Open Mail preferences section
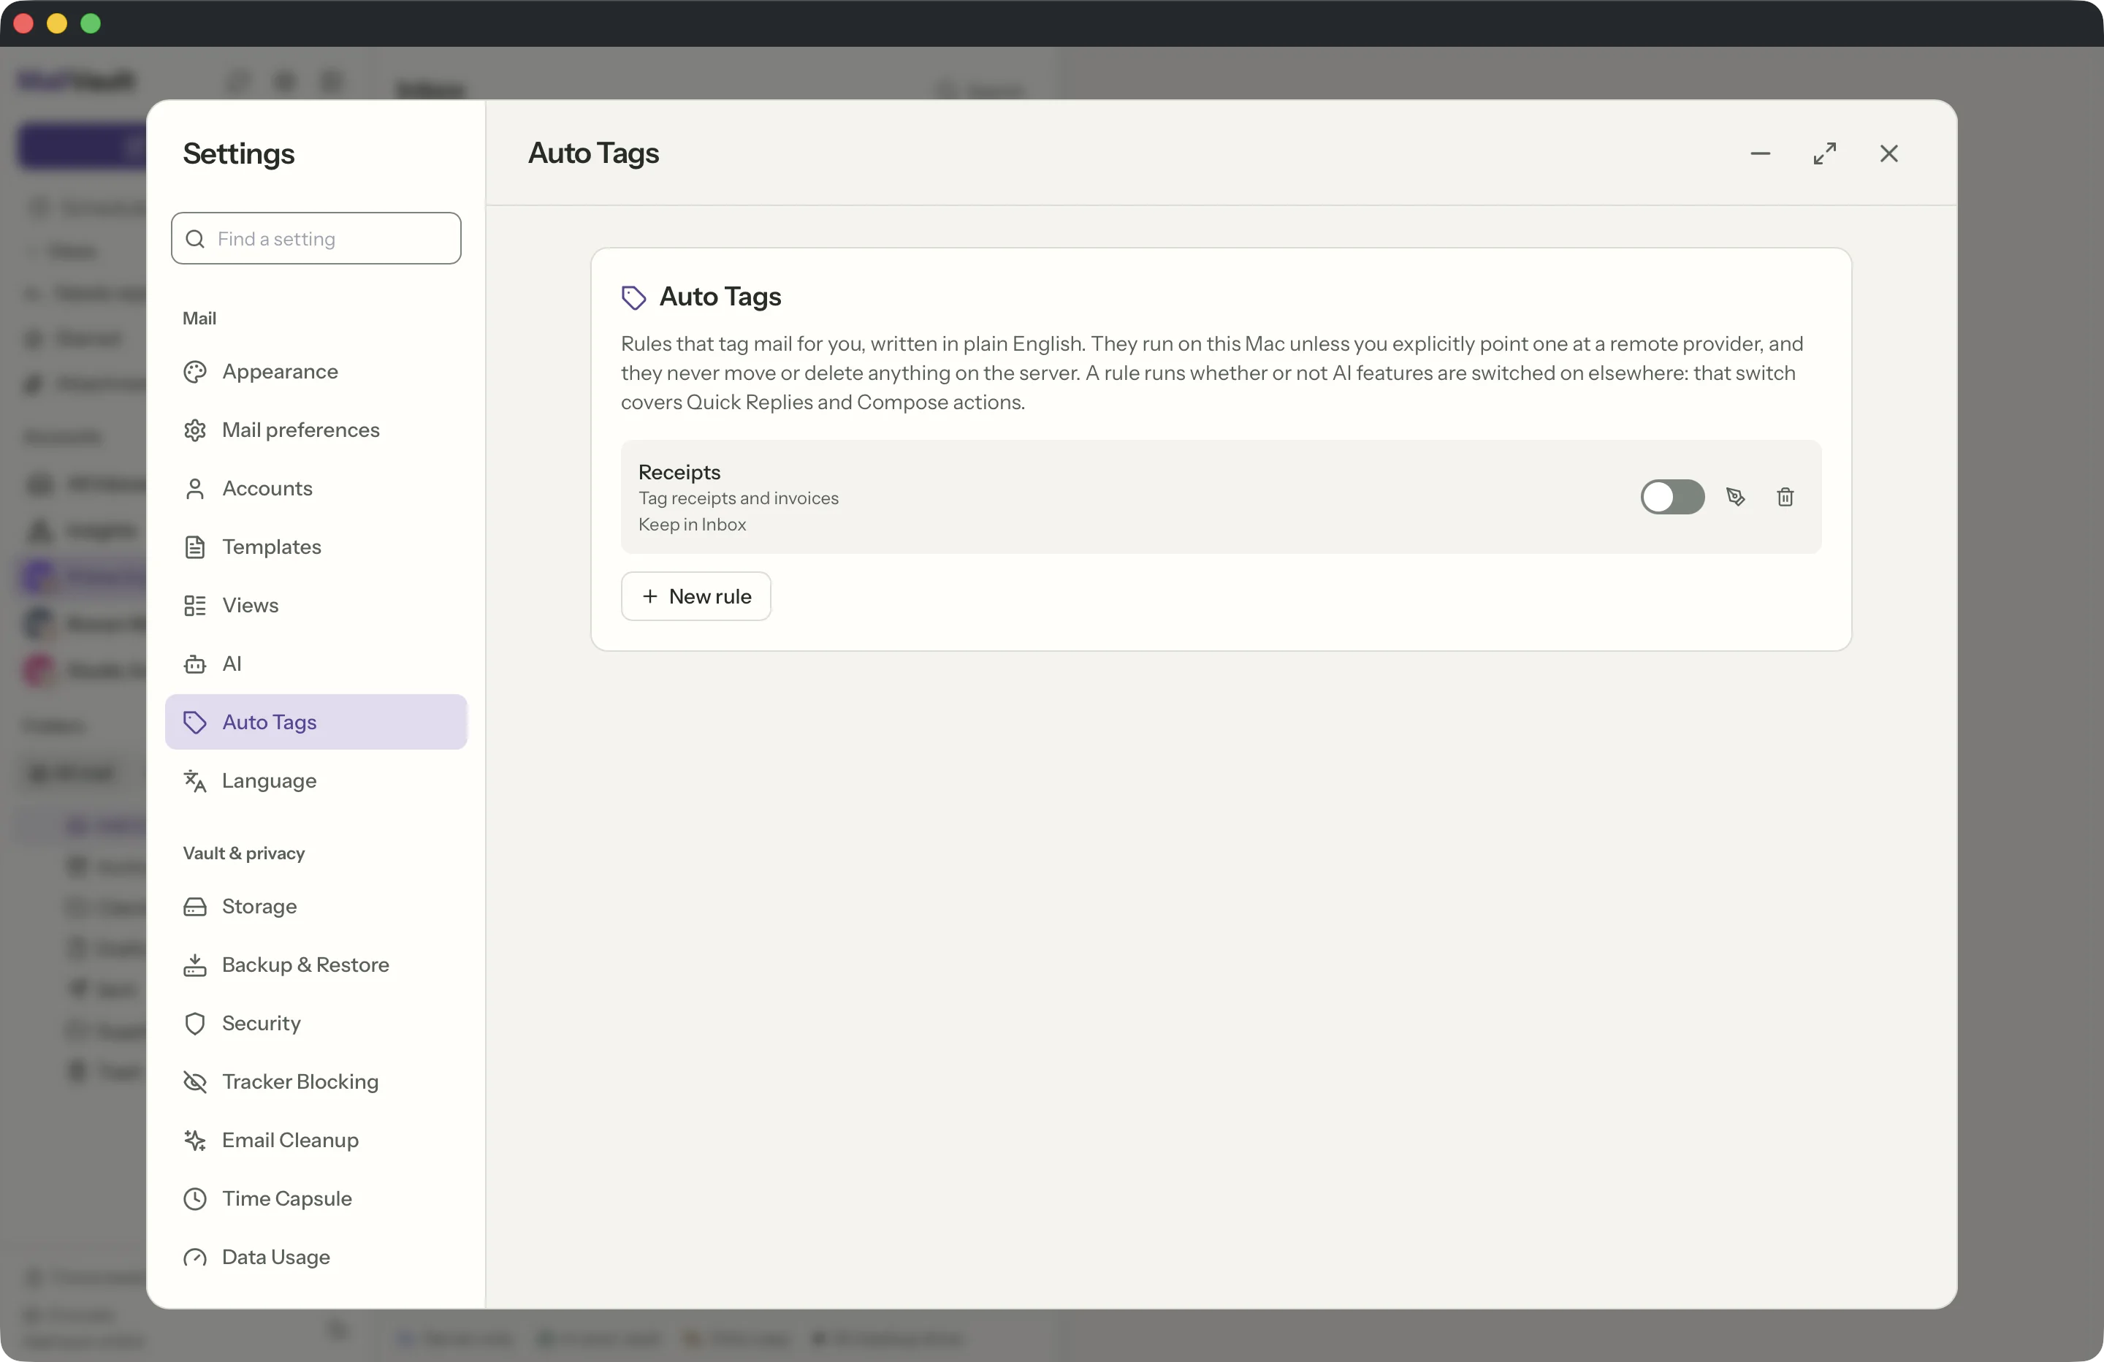2104x1362 pixels. (316, 430)
